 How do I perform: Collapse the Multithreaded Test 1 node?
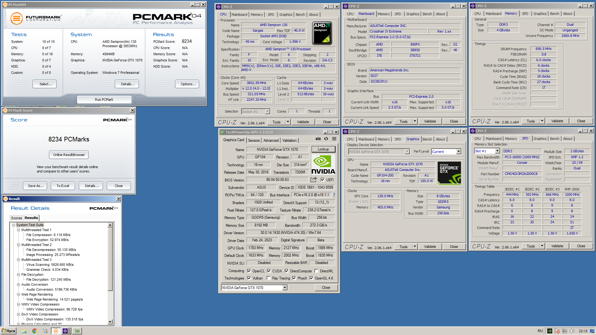tap(19, 230)
